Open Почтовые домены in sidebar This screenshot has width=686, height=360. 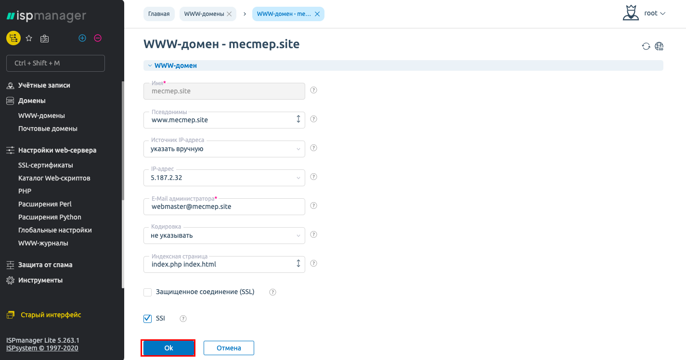pos(48,129)
